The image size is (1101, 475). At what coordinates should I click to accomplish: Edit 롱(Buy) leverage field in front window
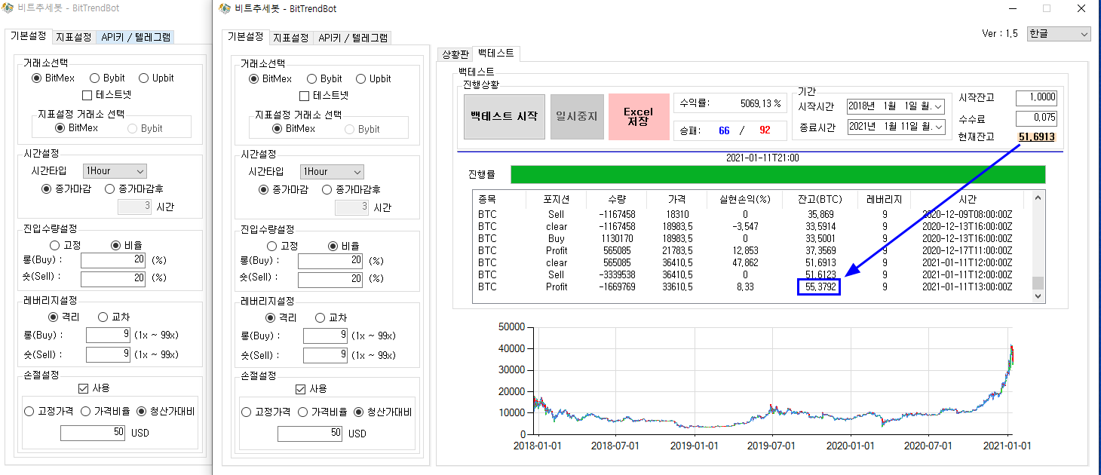point(326,336)
